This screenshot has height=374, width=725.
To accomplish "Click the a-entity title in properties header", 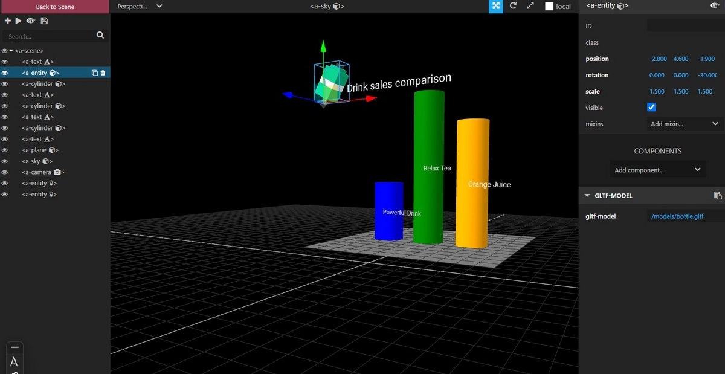I will pyautogui.click(x=607, y=5).
